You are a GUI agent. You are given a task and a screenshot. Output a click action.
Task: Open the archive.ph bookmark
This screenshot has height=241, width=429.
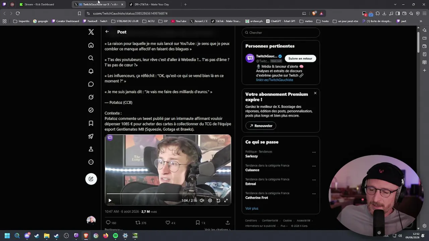(254, 21)
